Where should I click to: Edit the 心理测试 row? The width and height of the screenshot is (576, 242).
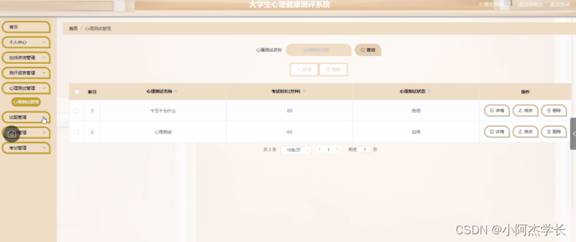click(525, 132)
